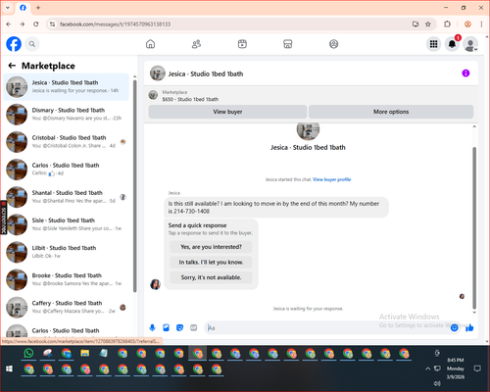Image resolution: width=490 pixels, height=392 pixels.
Task: Open WhatsApp from the taskbar
Action: [28, 353]
